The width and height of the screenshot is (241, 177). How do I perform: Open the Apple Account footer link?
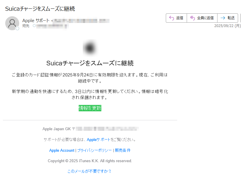(x=62, y=150)
